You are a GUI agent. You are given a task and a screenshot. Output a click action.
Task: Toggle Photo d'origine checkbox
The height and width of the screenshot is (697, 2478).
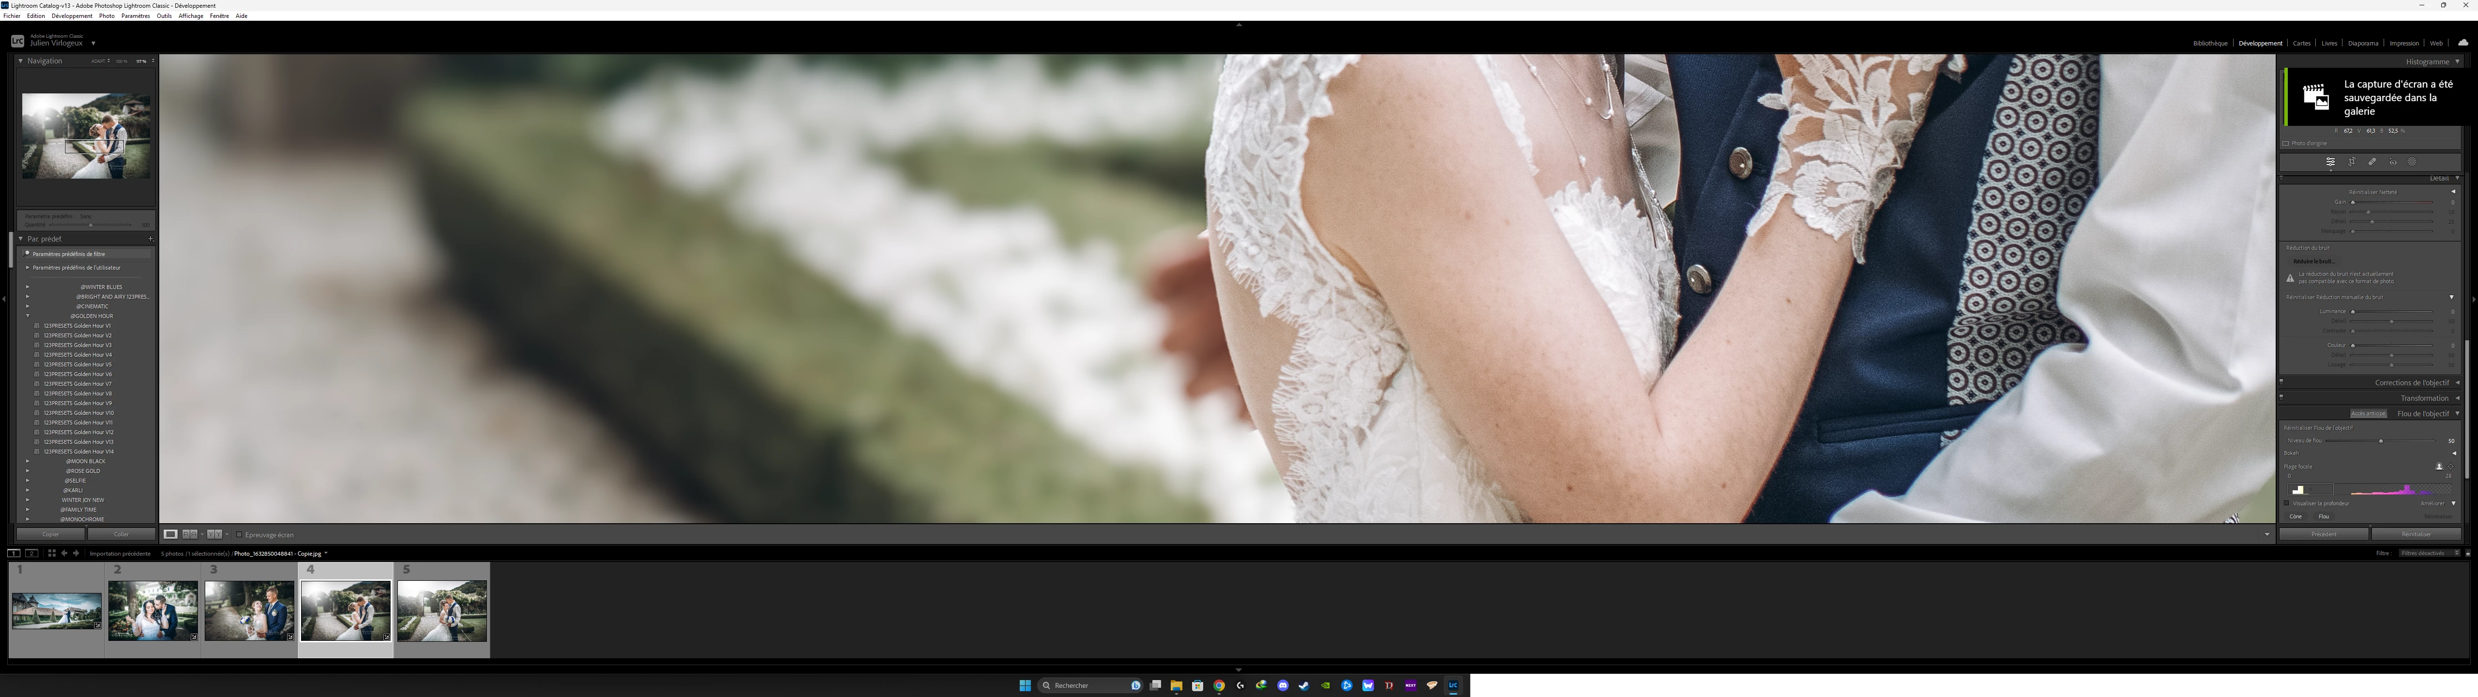(x=2285, y=143)
